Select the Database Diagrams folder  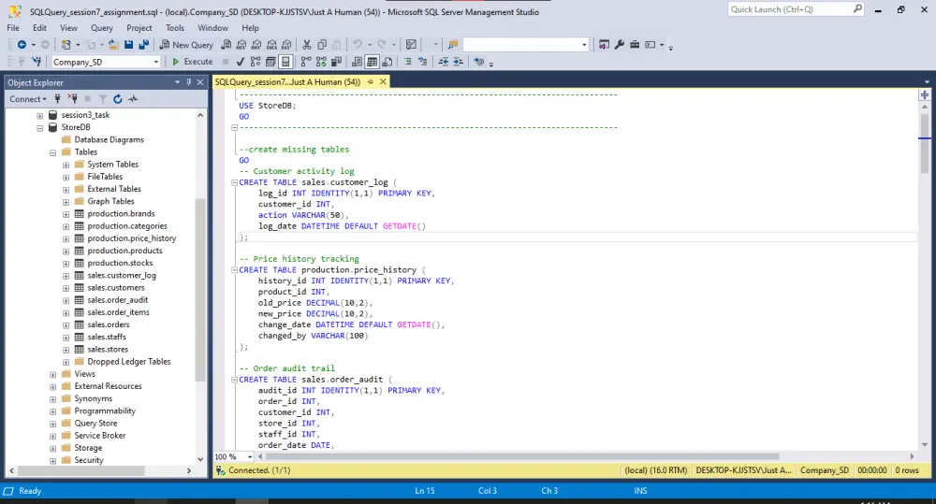(110, 140)
